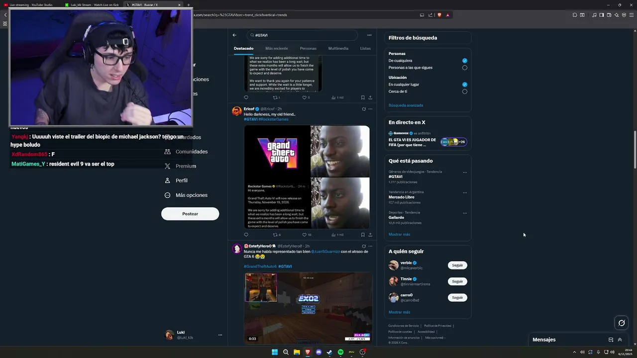Switch to Más reciente tab

tap(277, 48)
